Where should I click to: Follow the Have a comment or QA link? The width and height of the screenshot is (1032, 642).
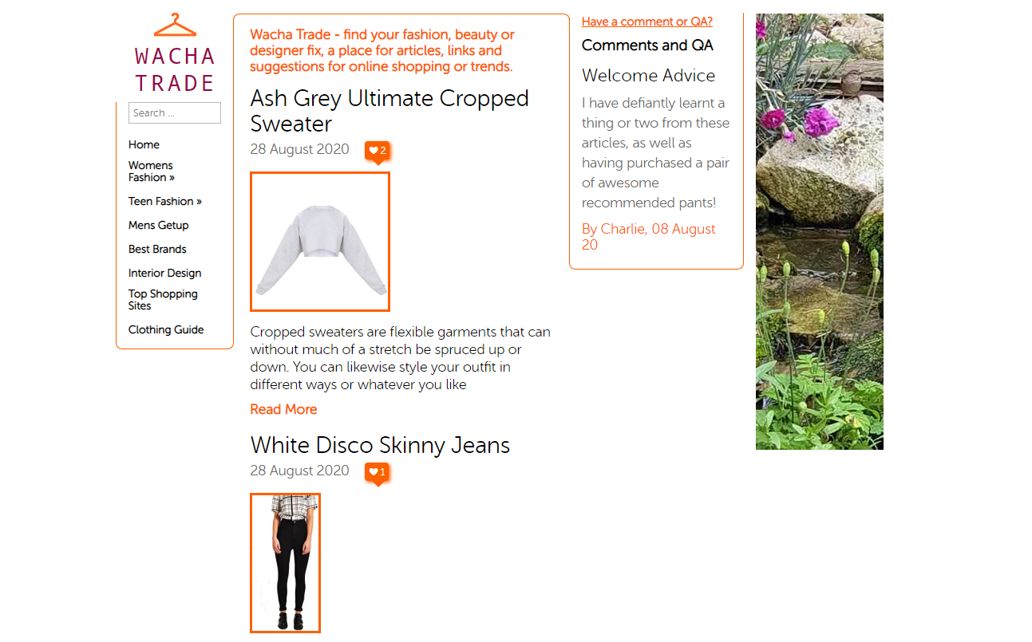point(647,22)
